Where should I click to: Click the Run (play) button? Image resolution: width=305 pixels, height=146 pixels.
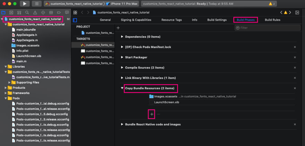coord(25,4)
